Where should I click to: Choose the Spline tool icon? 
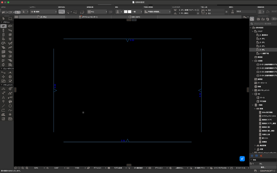pyautogui.click(x=10, y=110)
